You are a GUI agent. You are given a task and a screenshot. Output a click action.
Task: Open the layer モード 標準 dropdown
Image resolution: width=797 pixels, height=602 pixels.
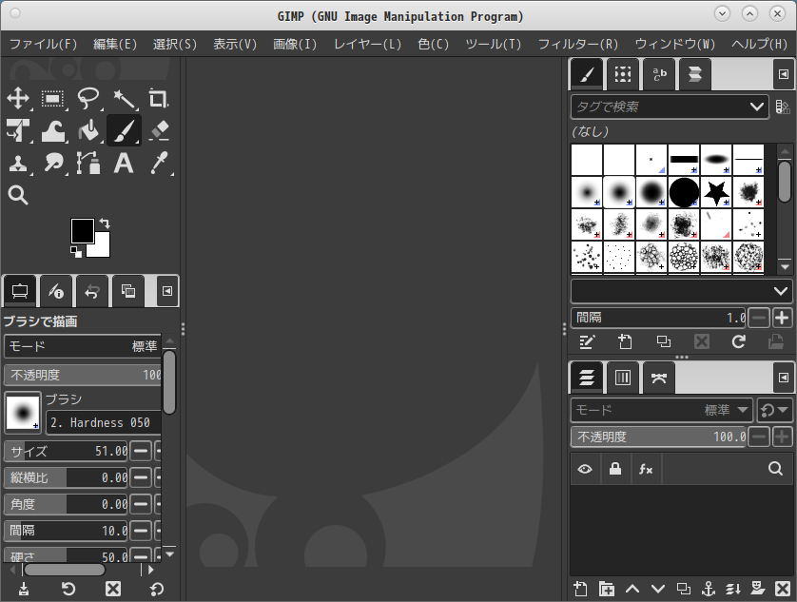tap(661, 410)
